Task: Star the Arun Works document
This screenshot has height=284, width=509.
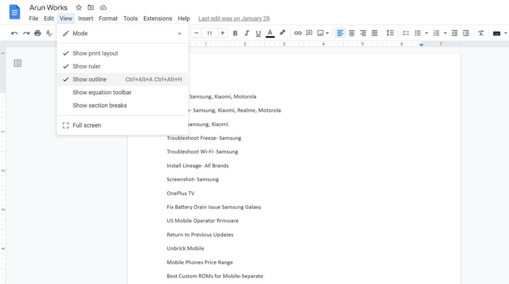Action: click(79, 7)
